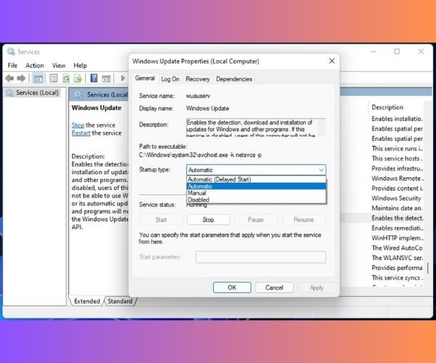436x363 pixels.
Task: Click the Description column header
Action: (387, 107)
